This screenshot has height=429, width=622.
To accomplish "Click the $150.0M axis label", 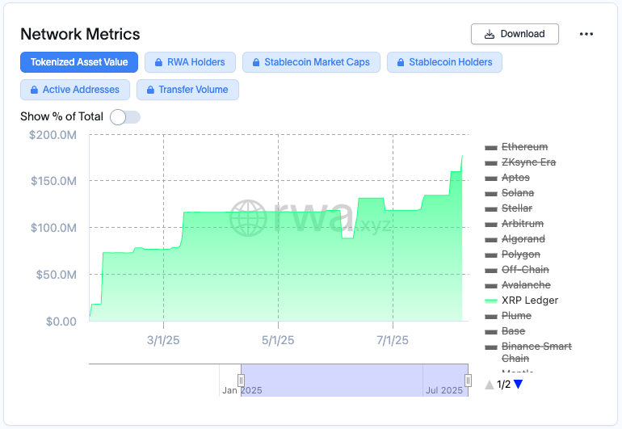I will (53, 181).
